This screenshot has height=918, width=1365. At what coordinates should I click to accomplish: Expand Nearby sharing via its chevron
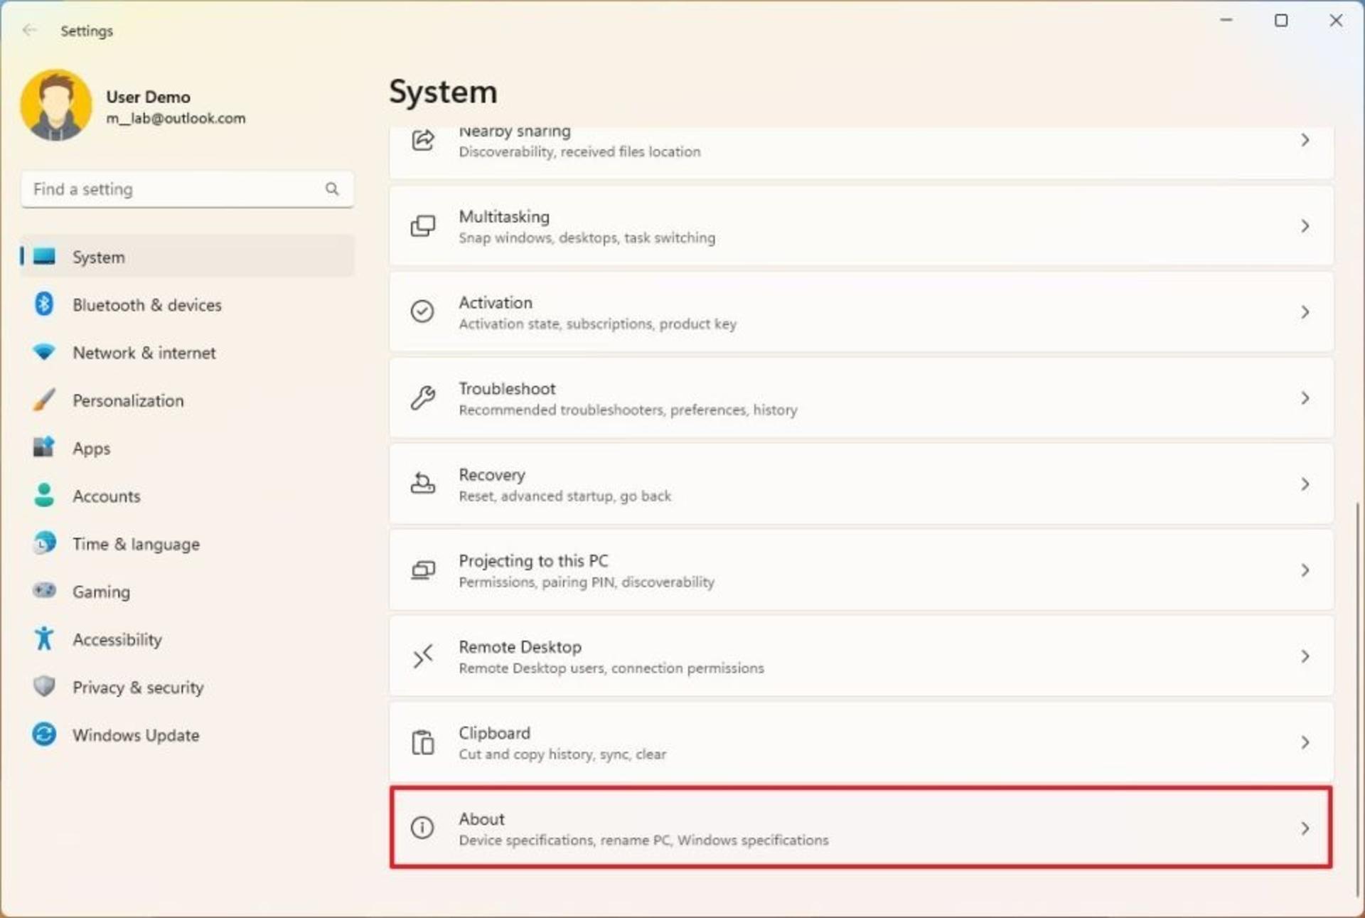point(1305,140)
